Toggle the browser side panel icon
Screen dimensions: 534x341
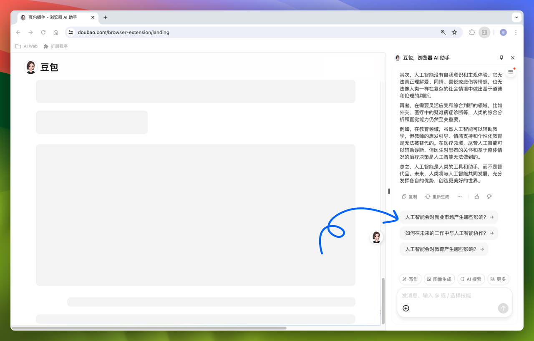484,32
